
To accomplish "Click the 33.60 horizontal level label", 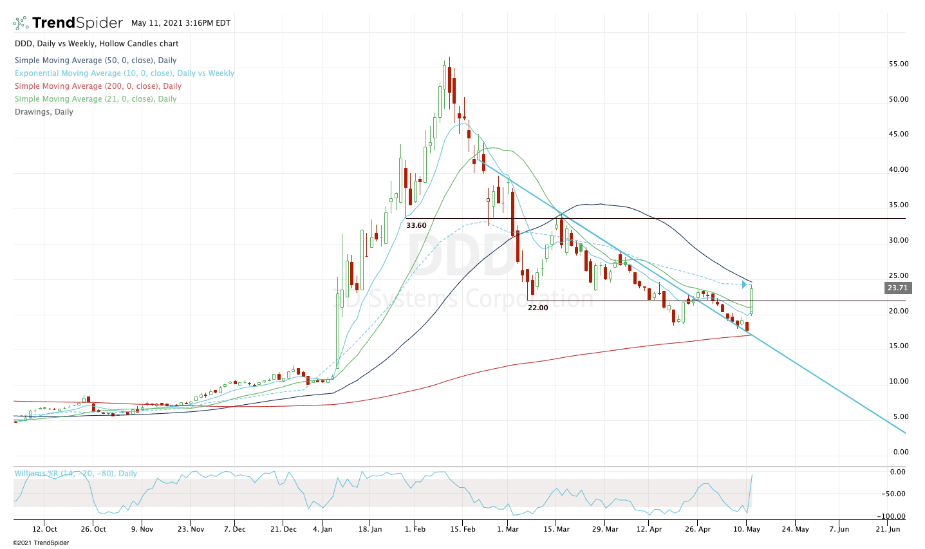I will pos(416,226).
